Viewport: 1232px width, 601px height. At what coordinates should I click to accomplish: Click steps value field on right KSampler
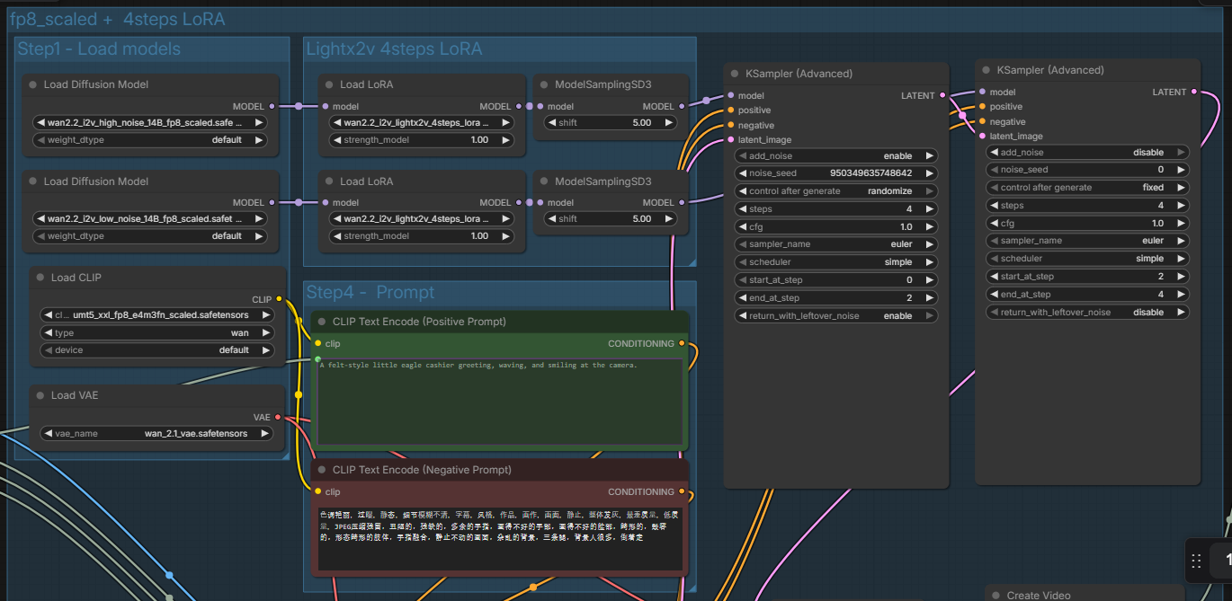coord(1088,206)
